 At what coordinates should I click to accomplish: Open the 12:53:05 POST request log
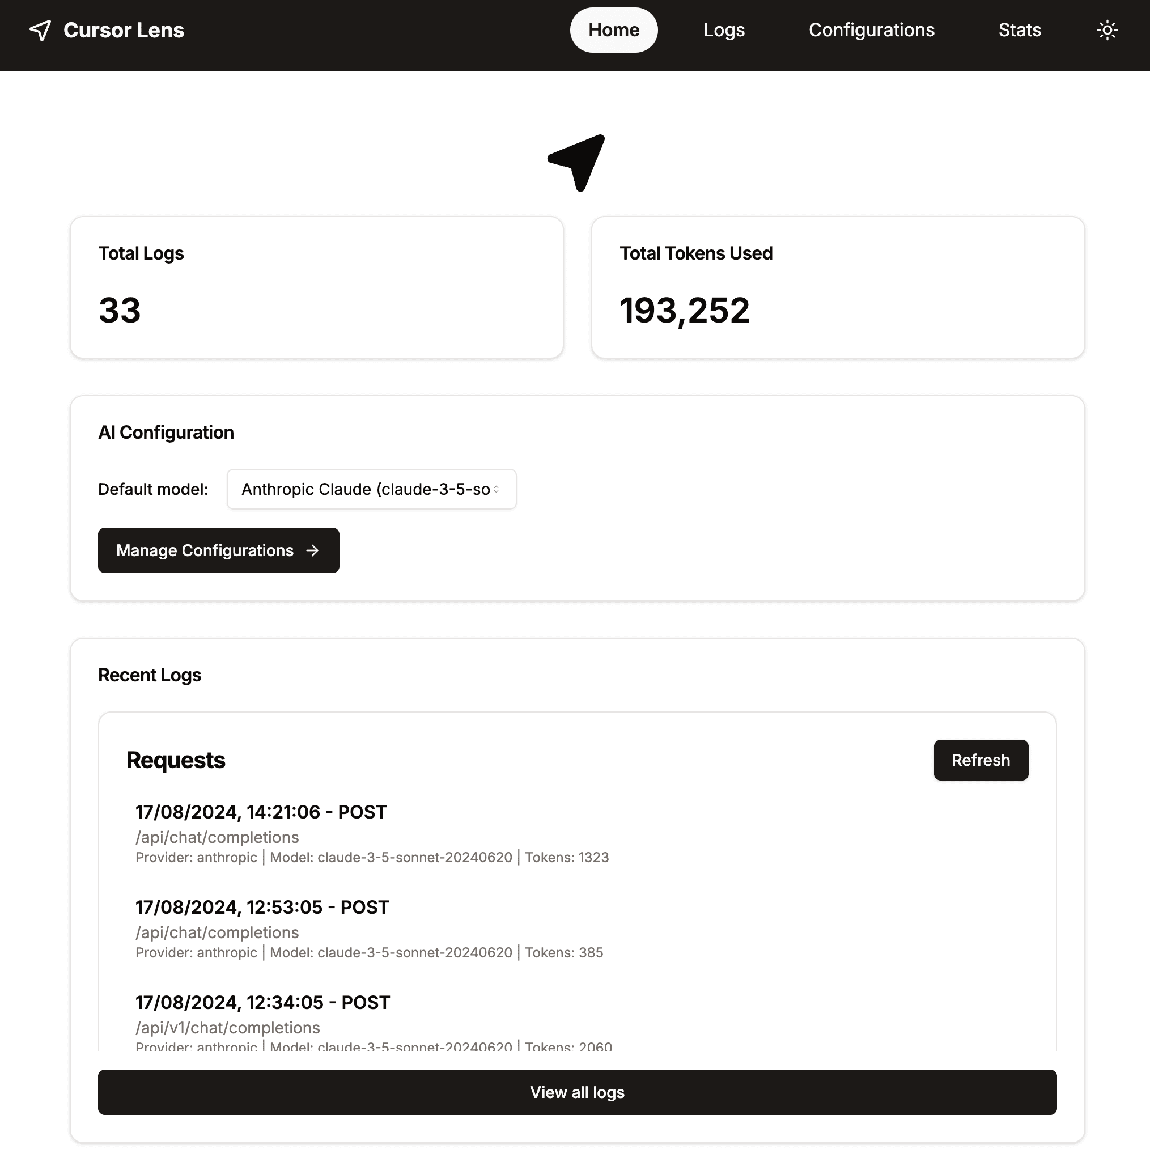262,908
